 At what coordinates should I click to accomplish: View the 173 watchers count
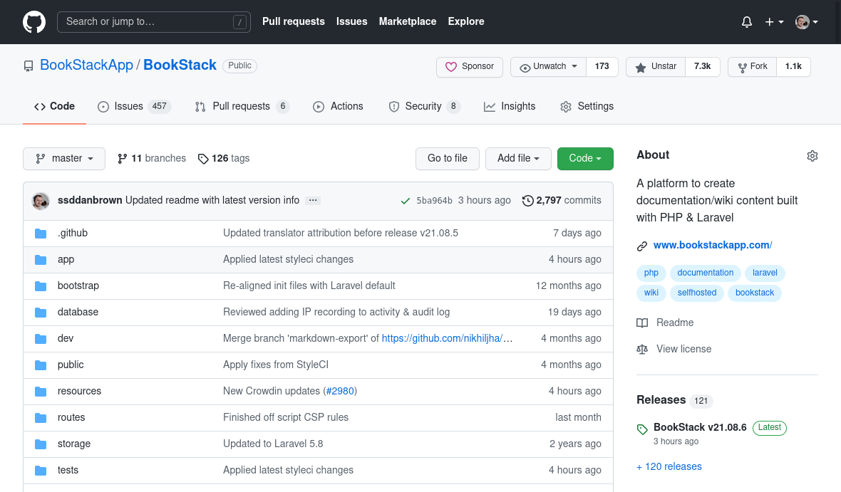tap(602, 66)
